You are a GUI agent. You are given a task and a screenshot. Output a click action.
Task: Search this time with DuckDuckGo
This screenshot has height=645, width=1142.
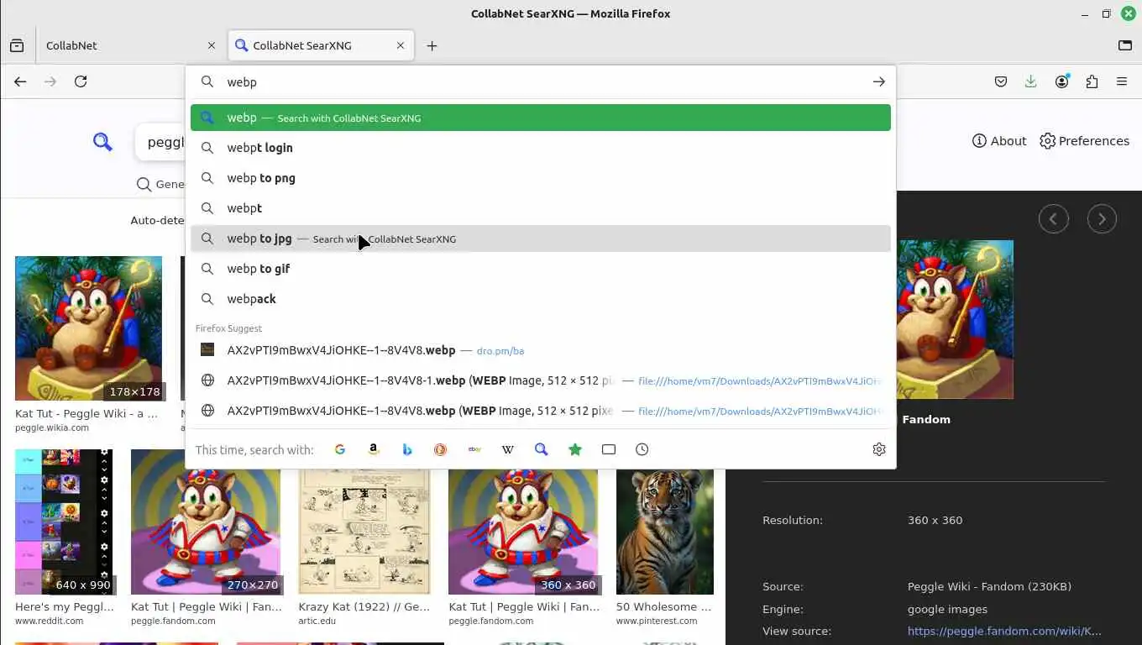click(440, 449)
